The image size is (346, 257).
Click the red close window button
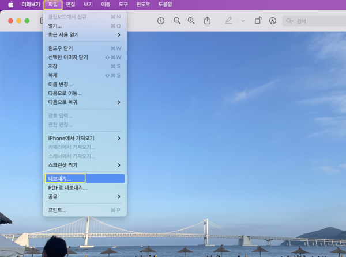[x=10, y=21]
